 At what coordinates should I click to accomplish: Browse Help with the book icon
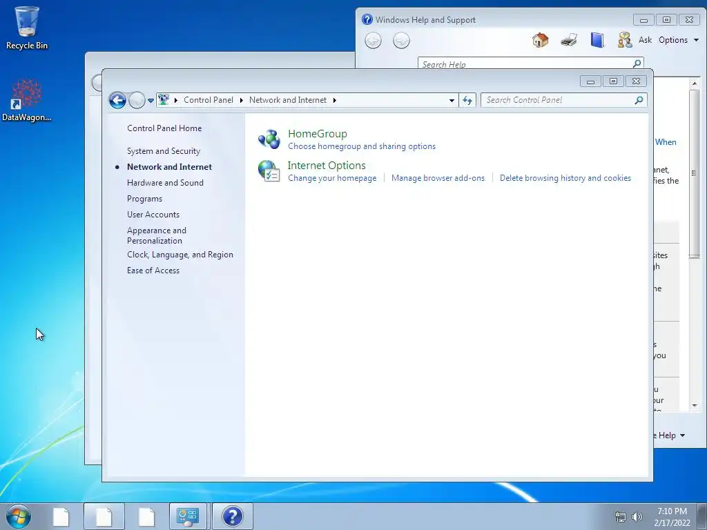[x=597, y=40]
